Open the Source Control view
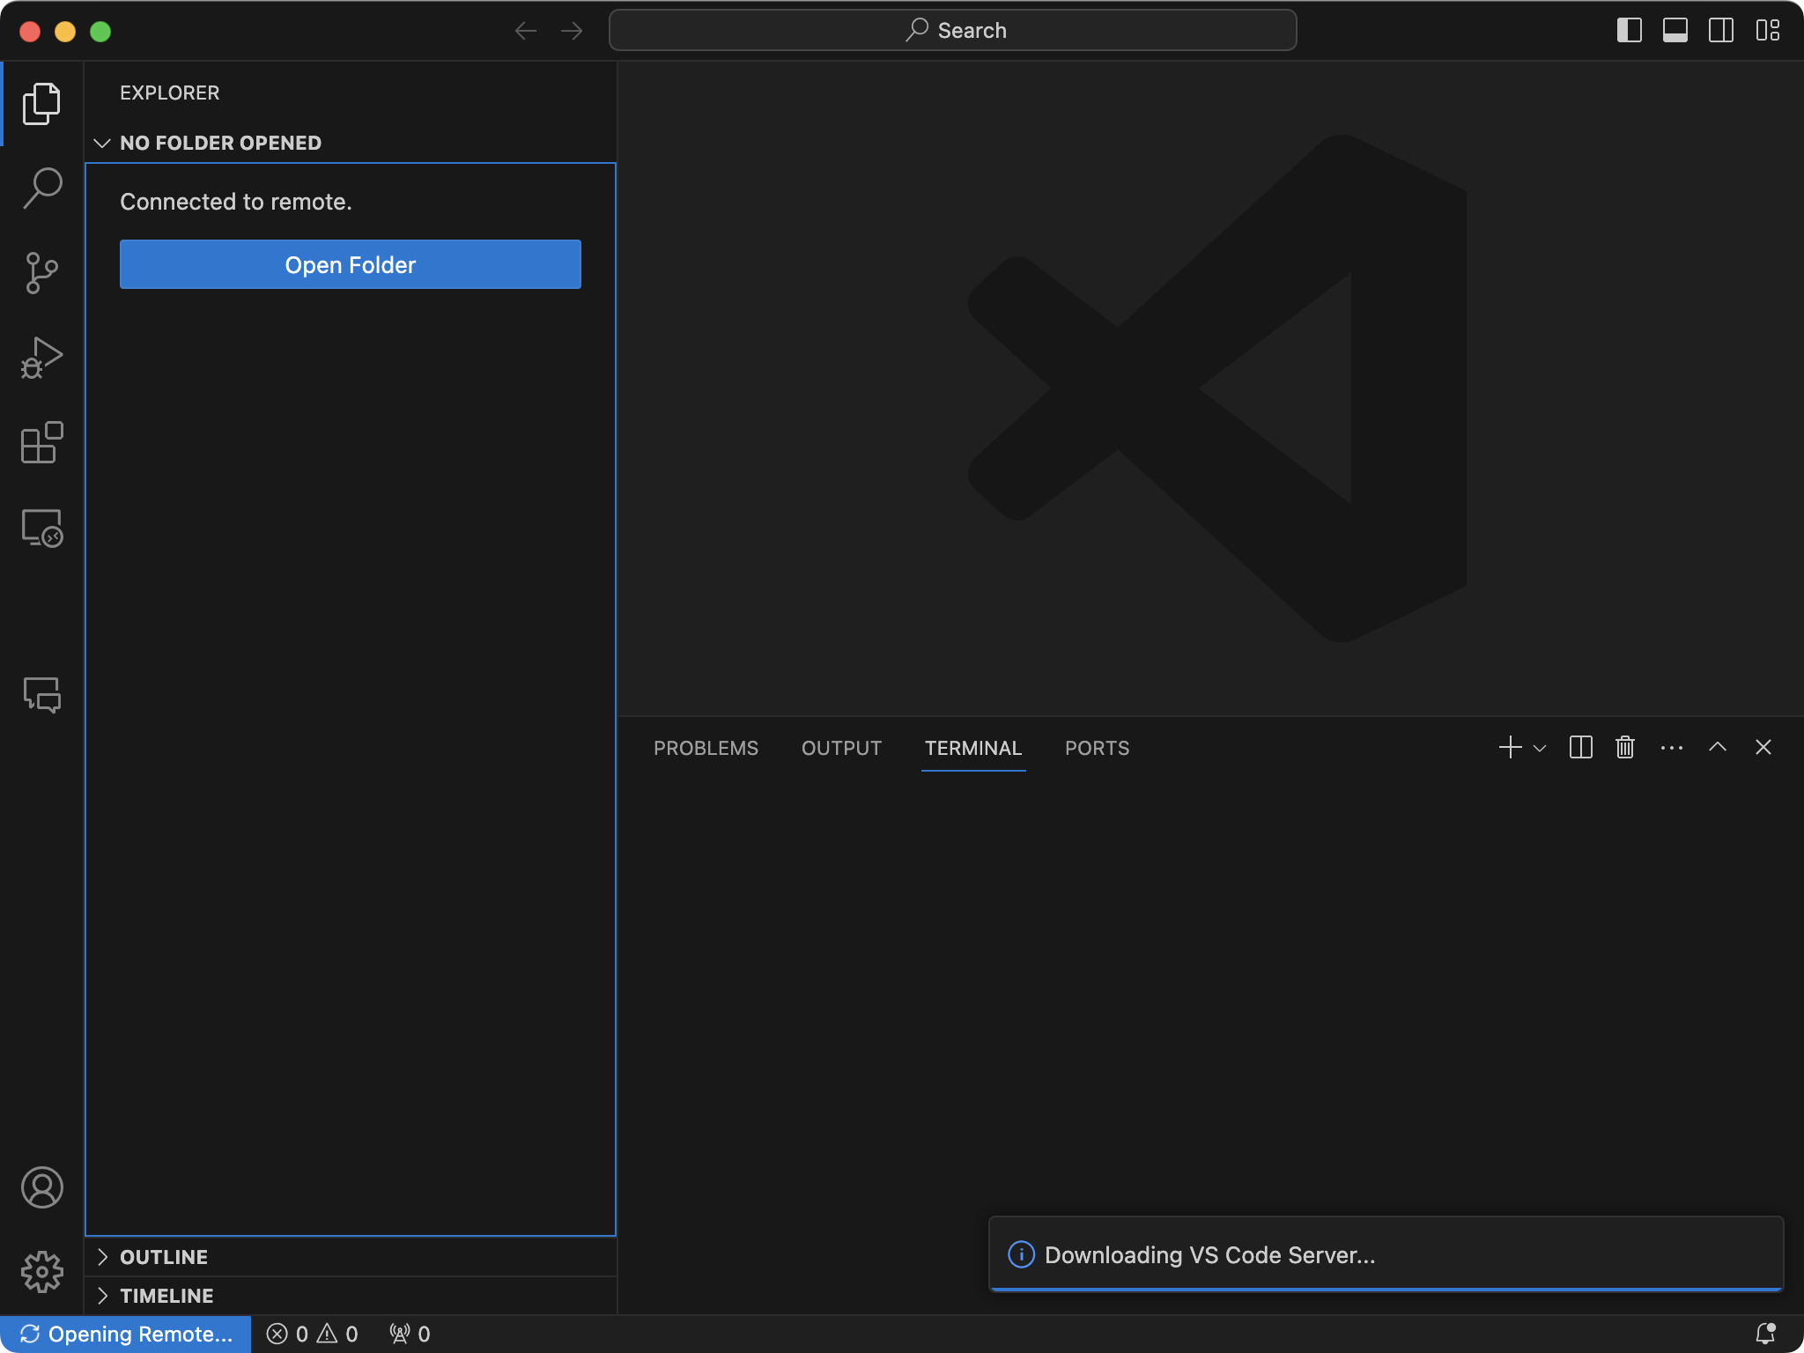 [41, 273]
